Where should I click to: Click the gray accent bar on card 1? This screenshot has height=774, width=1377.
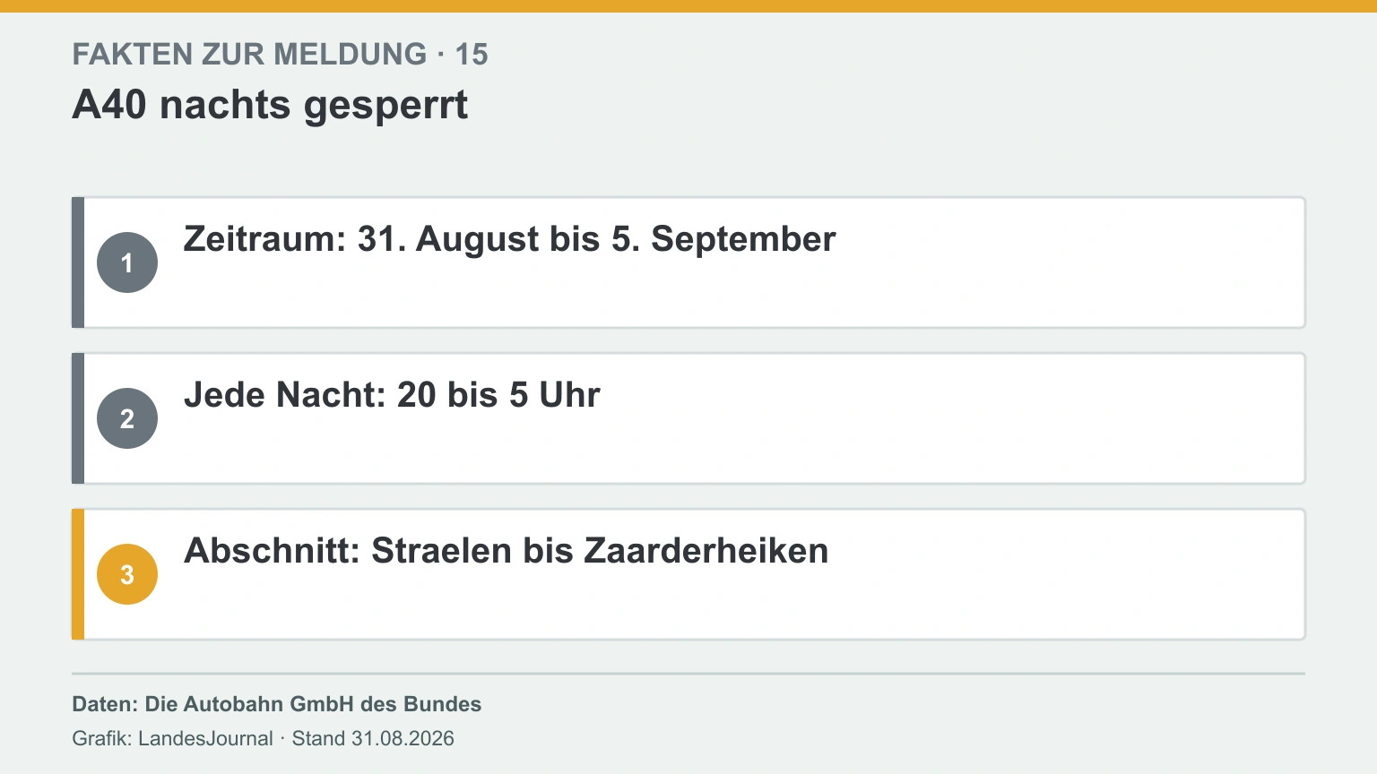(x=78, y=262)
